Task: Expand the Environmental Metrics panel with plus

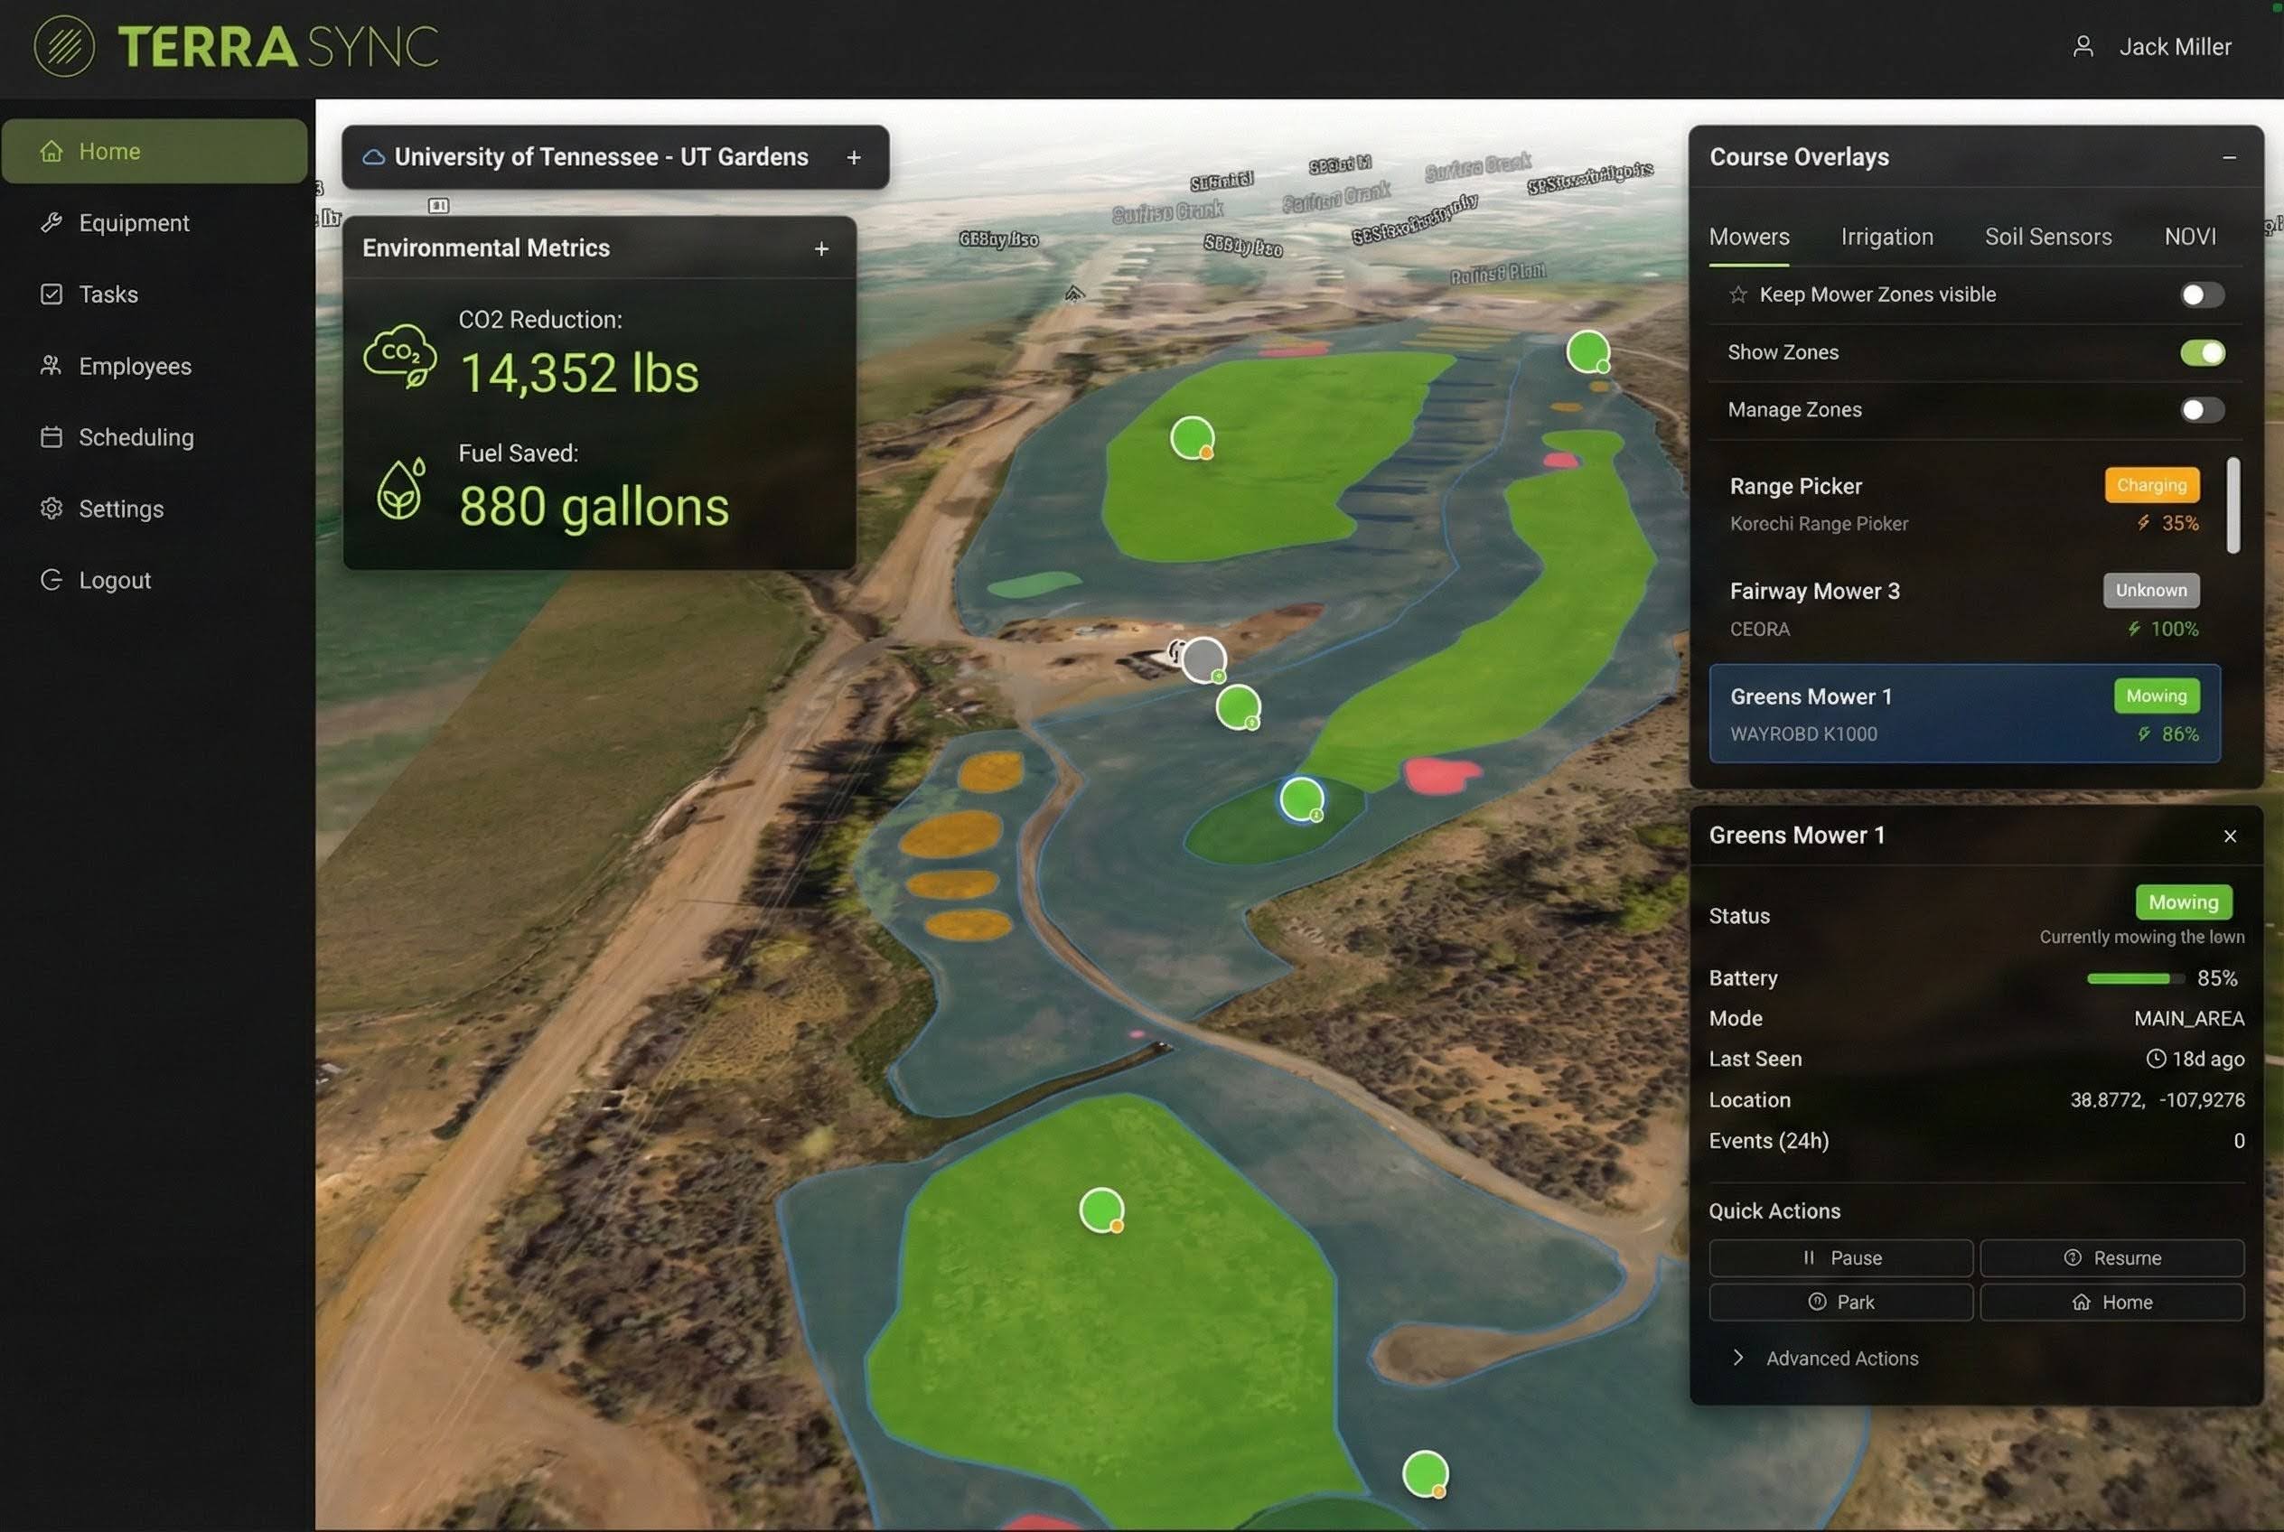Action: pyautogui.click(x=821, y=249)
